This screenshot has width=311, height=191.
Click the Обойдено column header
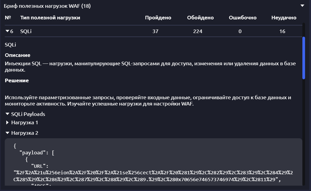[200, 18]
